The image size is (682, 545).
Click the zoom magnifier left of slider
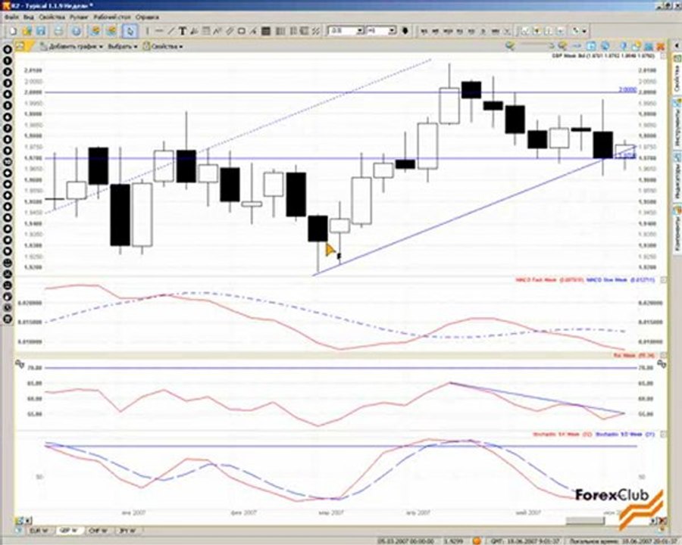(510, 45)
